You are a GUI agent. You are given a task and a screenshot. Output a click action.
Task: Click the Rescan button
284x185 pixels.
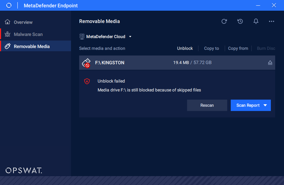click(207, 105)
